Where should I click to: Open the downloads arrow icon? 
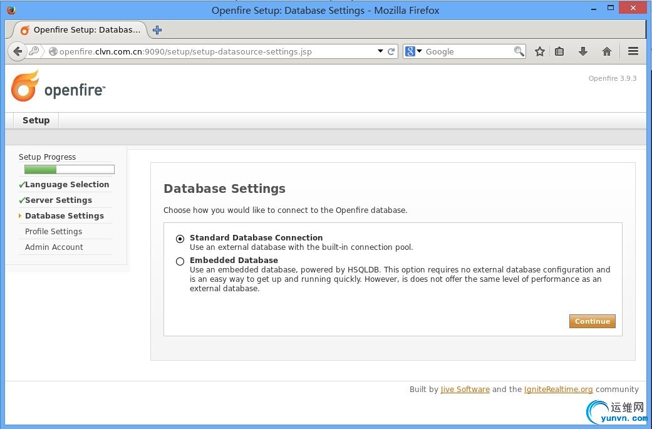[x=583, y=51]
